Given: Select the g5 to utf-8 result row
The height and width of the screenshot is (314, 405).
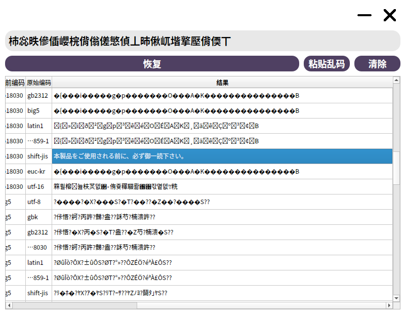Looking at the screenshot, I should [x=199, y=202].
